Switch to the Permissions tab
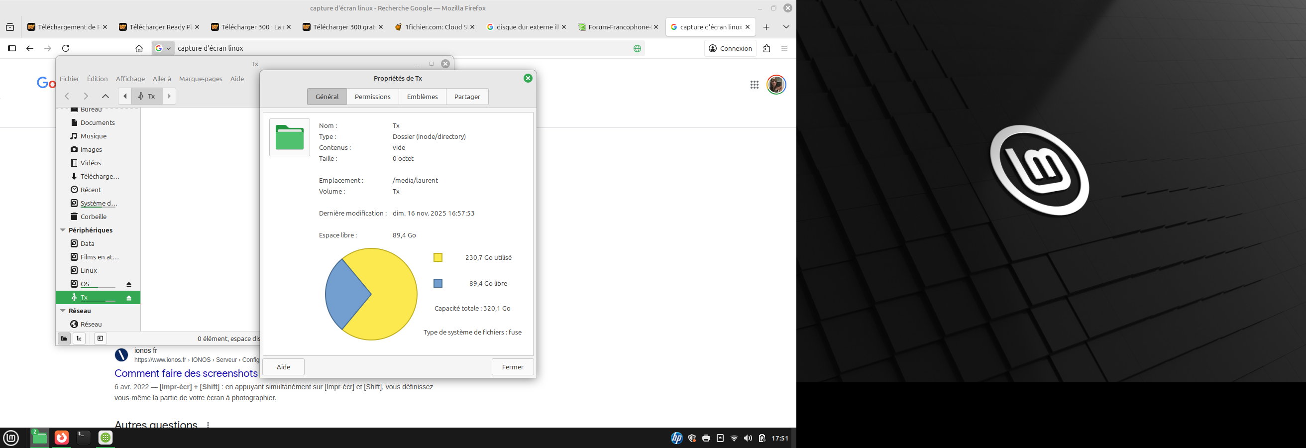The height and width of the screenshot is (448, 1306). 372,97
